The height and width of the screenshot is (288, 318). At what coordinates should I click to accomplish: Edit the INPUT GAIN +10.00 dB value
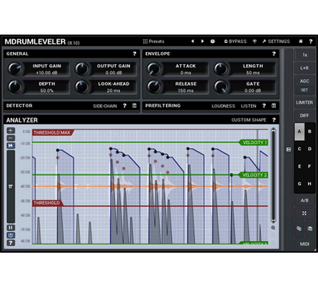click(47, 73)
